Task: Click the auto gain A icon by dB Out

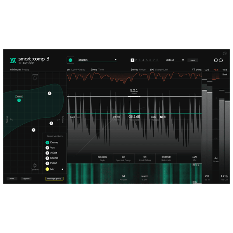Action: click(x=227, y=176)
